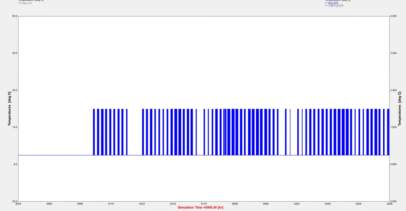Click right axis value 0.000
The height and width of the screenshot is (211, 406).
[393, 201]
